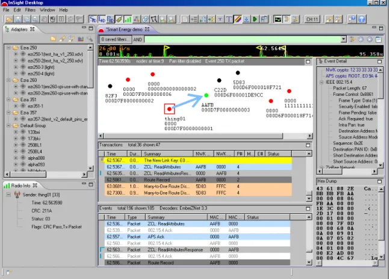Viewport: 390px width, 279px height.
Task: Click the chain link toolbar icon
Action: [145, 19]
